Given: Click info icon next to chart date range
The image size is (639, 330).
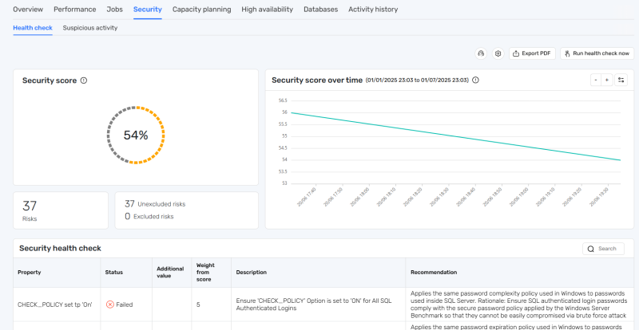Looking at the screenshot, I should 475,80.
